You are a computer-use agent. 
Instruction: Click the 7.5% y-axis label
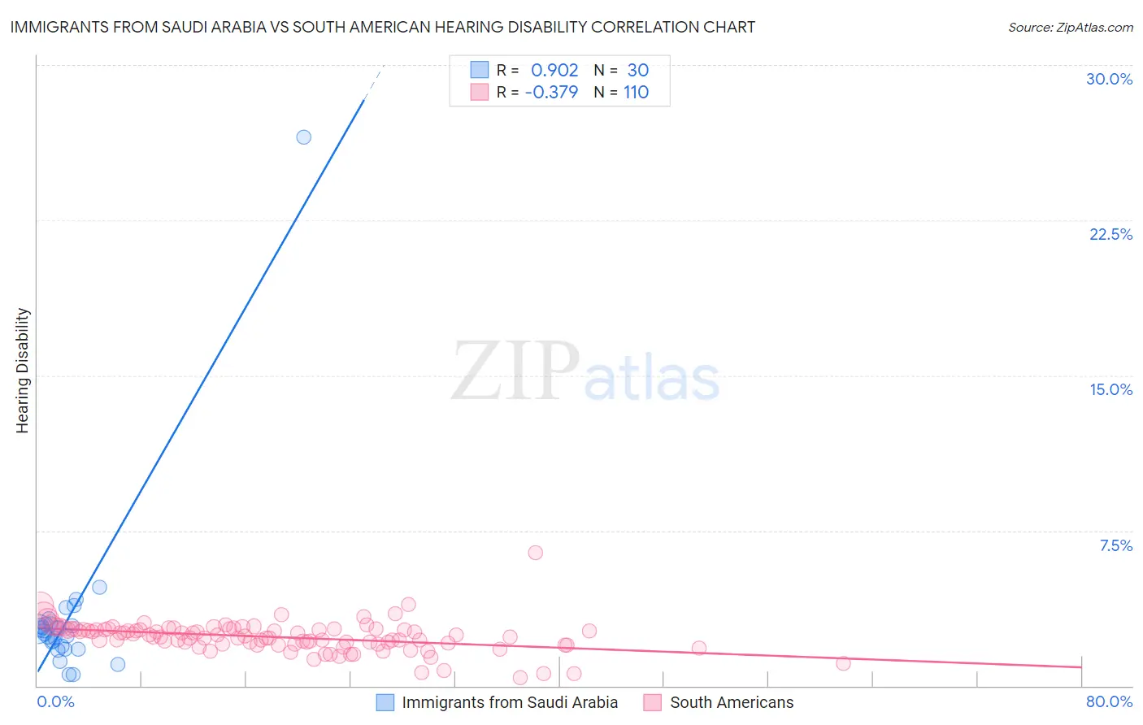[x=1115, y=545]
